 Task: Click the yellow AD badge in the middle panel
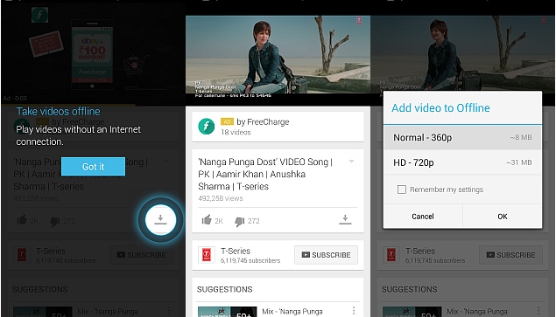coord(227,121)
